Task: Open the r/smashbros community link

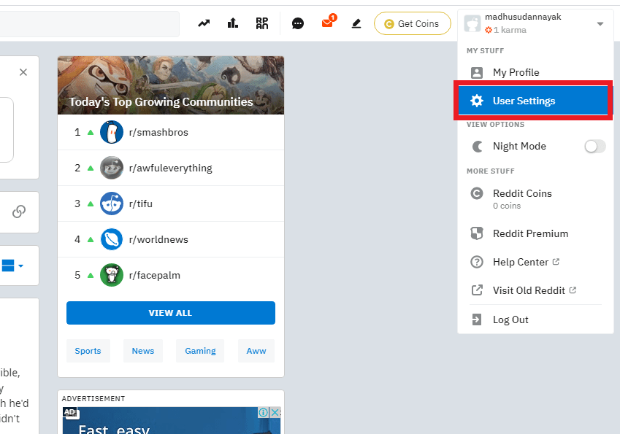Action: [x=158, y=132]
